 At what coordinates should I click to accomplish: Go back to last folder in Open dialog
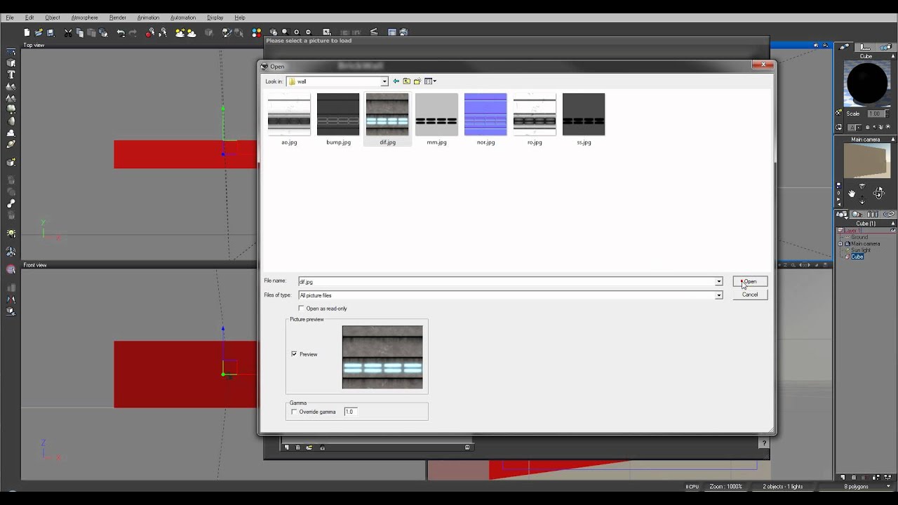tap(396, 81)
